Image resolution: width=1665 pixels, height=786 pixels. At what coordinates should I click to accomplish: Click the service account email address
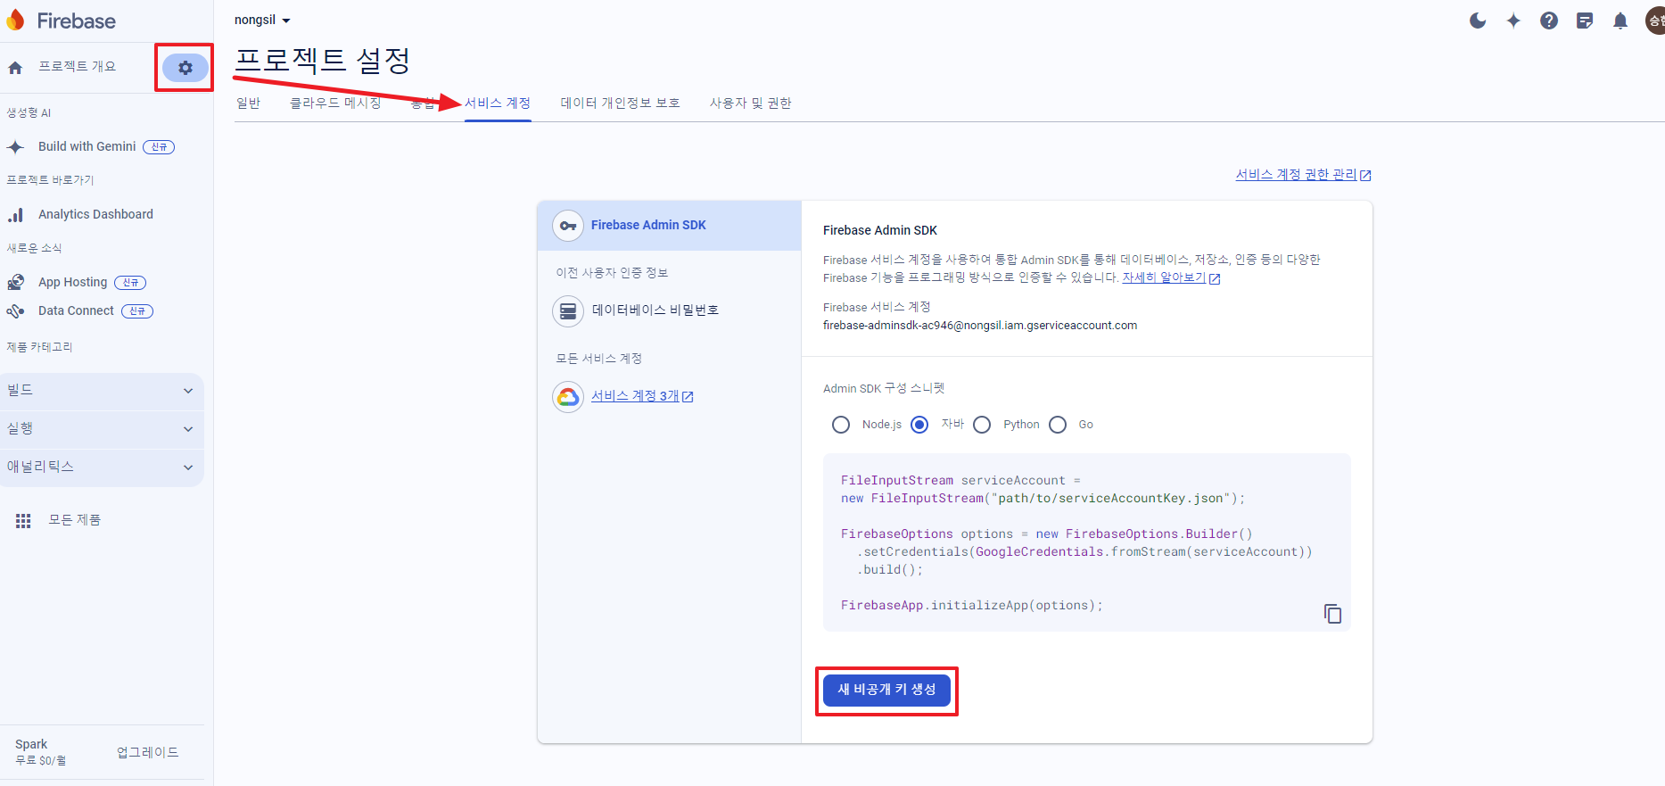[x=980, y=326]
